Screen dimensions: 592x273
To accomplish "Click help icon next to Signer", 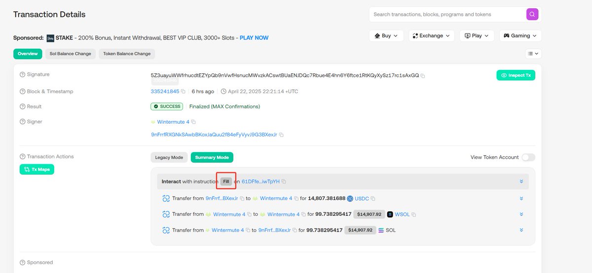I will 22,122.
